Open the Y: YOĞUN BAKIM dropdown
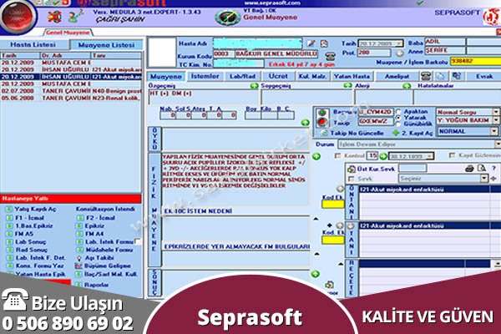The height and width of the screenshot is (334, 501). [x=495, y=120]
